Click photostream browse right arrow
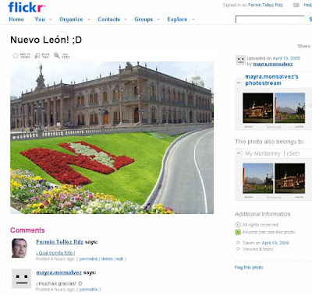This screenshot has width=312, height=295. click(x=299, y=127)
